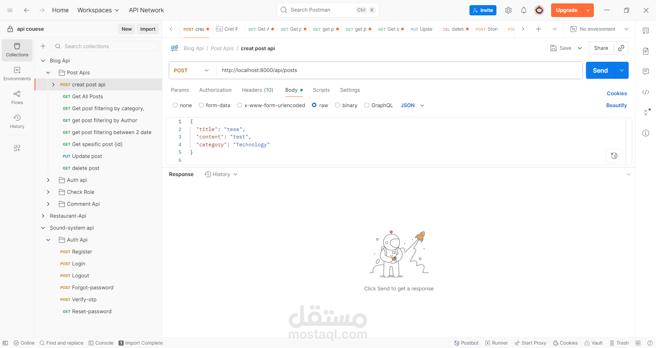Click the request URL field
Image resolution: width=656 pixels, height=348 pixels.
(399, 70)
